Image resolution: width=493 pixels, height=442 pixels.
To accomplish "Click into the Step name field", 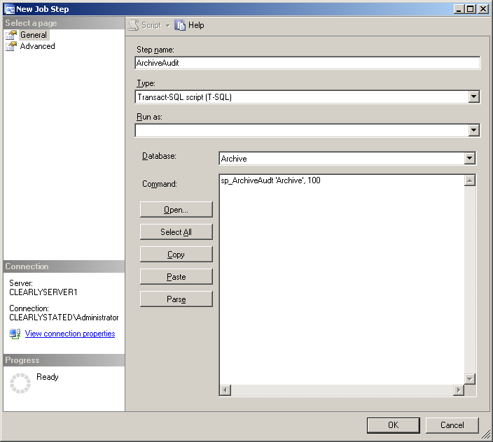I will click(307, 63).
